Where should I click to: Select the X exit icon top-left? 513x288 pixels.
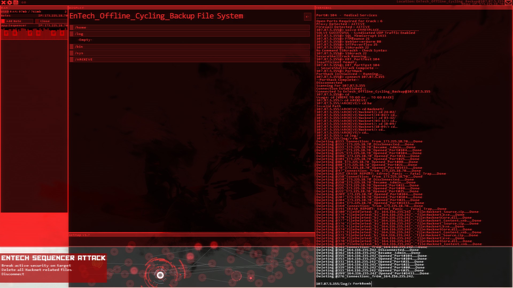(x=4, y=2)
